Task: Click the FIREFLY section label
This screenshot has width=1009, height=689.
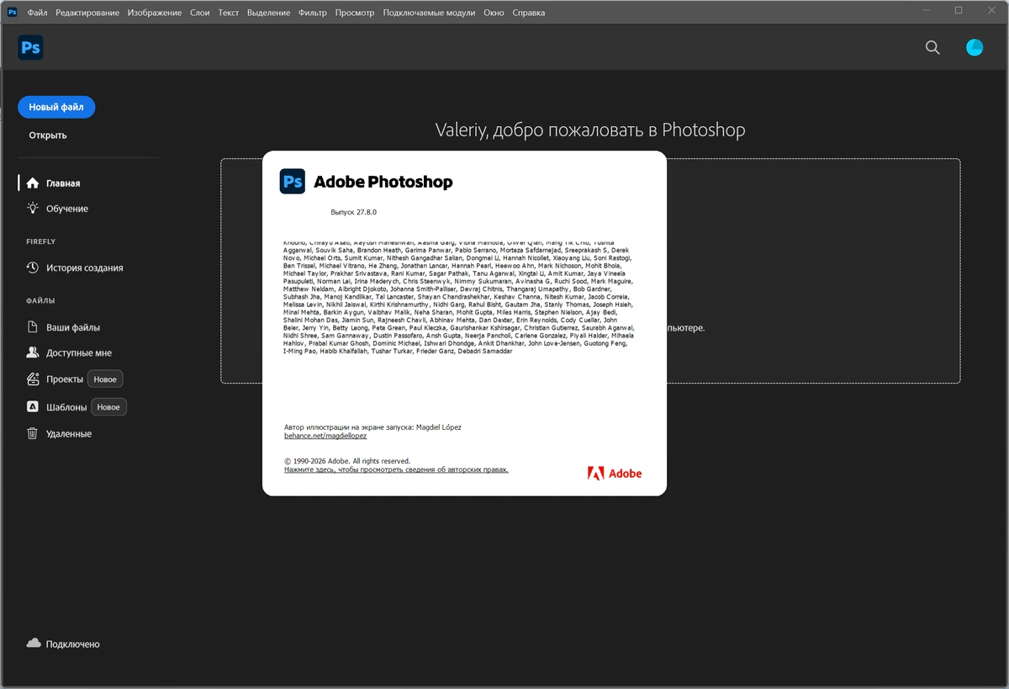Action: [40, 241]
